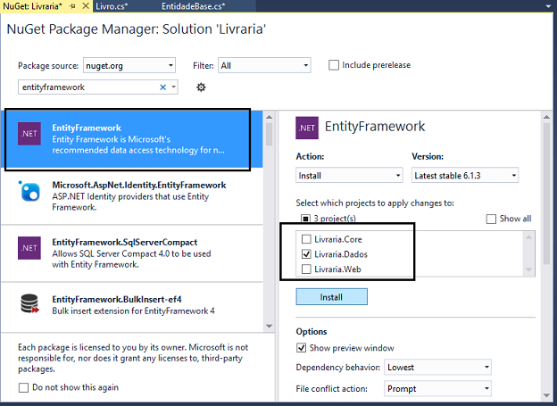Check the Livraria.Core project
The width and height of the screenshot is (557, 406).
pyautogui.click(x=306, y=239)
